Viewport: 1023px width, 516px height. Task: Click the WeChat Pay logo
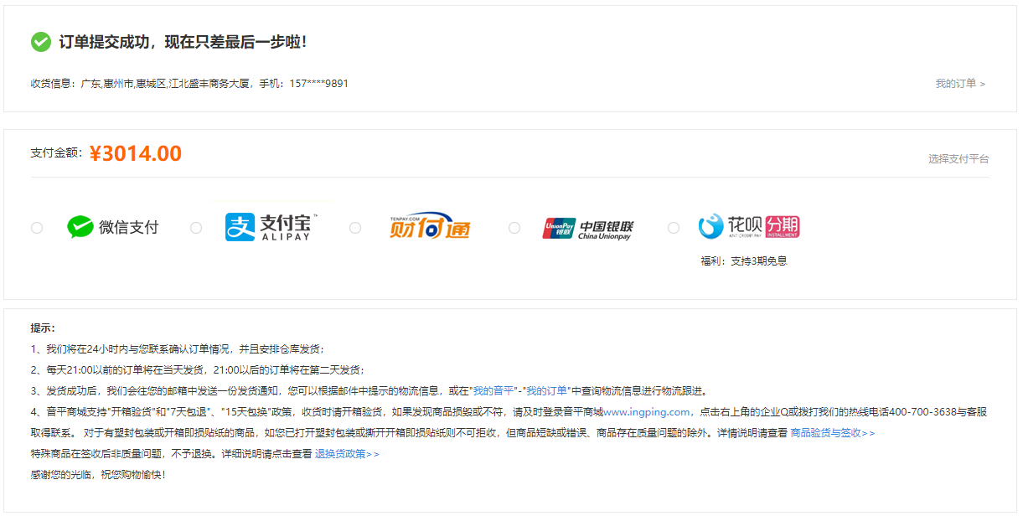pyautogui.click(x=112, y=227)
